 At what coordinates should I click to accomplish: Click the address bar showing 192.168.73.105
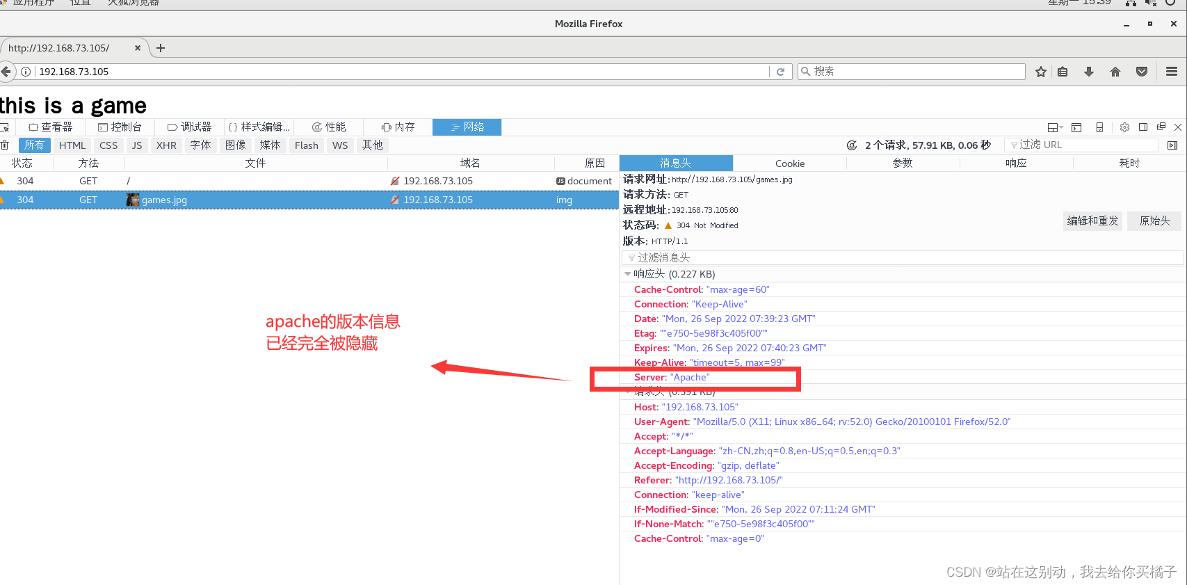pos(402,72)
